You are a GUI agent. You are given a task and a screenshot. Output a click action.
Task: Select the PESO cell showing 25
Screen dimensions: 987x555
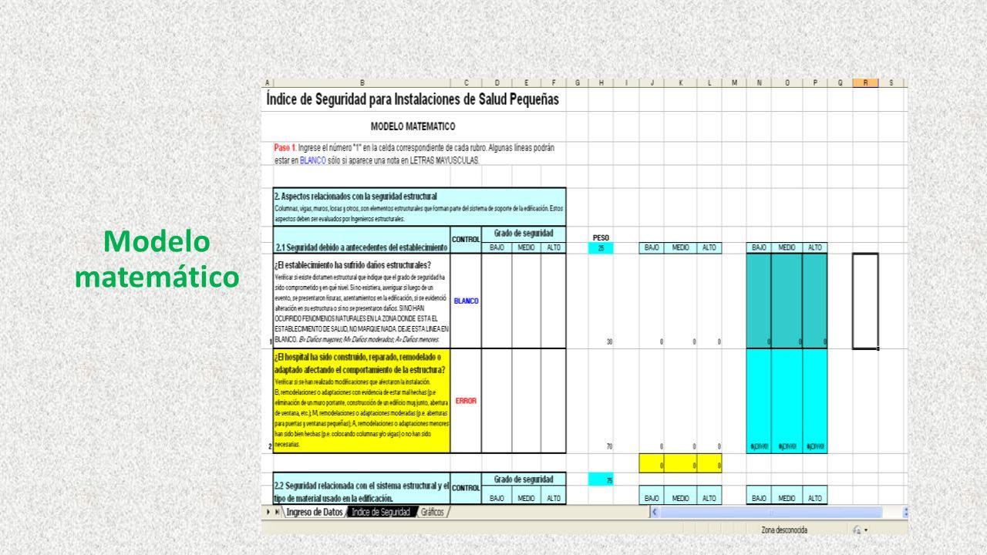(601, 247)
